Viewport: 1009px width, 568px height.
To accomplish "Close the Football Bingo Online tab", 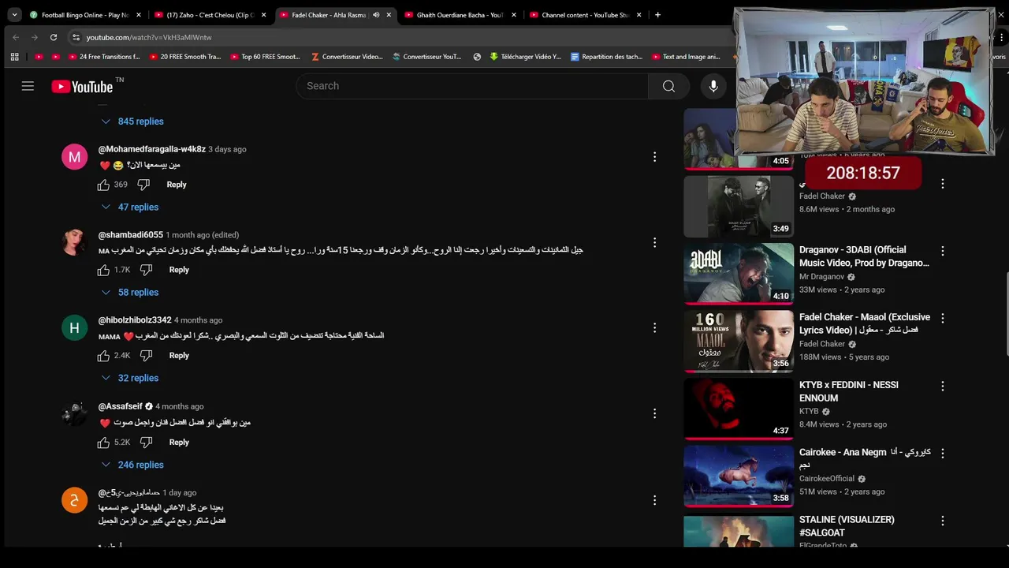I will [x=139, y=15].
